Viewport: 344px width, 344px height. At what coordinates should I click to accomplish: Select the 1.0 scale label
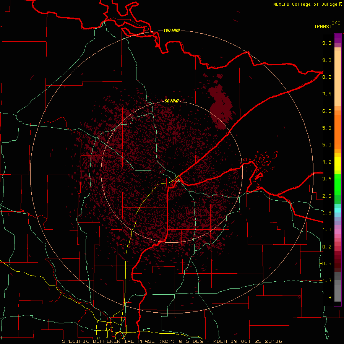pos(327,230)
